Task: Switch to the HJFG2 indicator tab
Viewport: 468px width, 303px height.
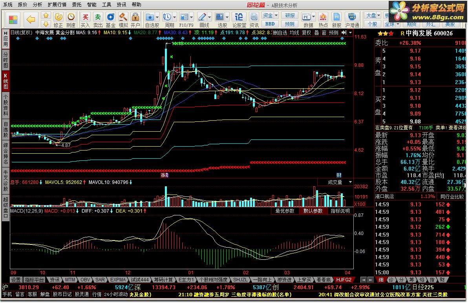Action: 344,280
